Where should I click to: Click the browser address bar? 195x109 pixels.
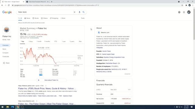click(96, 5)
